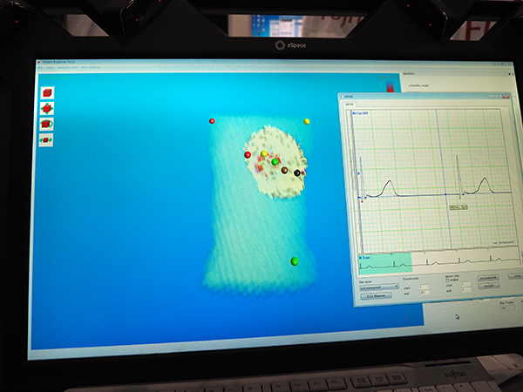The image size is (523, 392).
Task: Select the red cube view tool
Action: coord(46,93)
